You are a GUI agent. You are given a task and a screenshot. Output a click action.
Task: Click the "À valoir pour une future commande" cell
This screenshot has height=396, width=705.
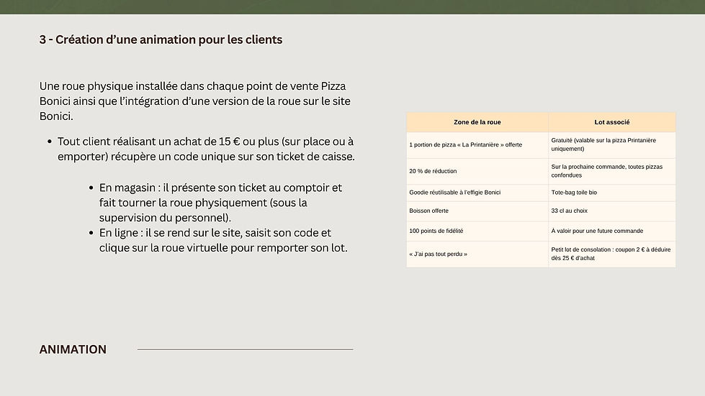click(597, 231)
